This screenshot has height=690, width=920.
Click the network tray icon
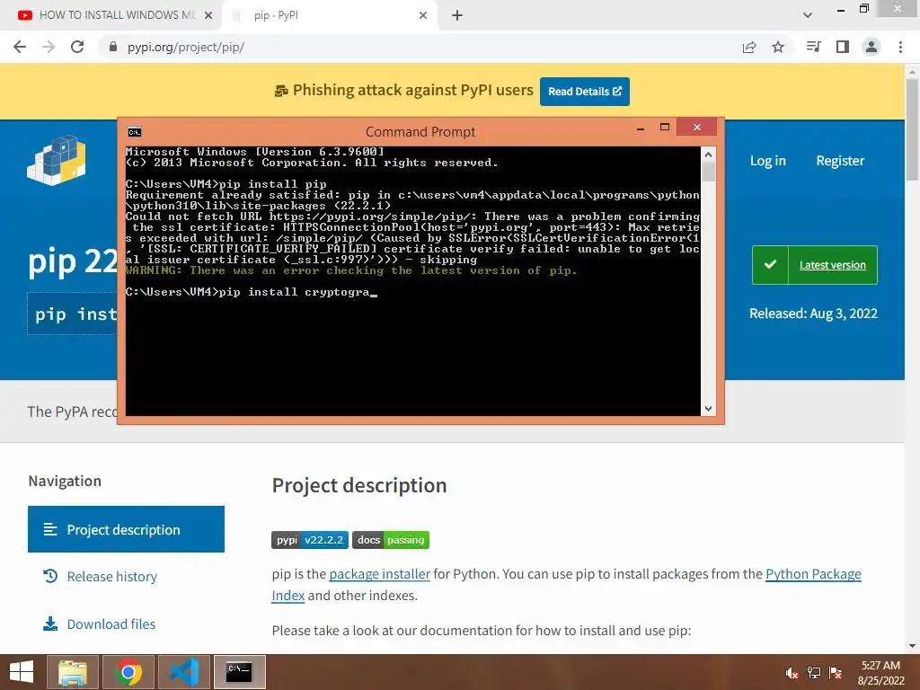coord(814,673)
